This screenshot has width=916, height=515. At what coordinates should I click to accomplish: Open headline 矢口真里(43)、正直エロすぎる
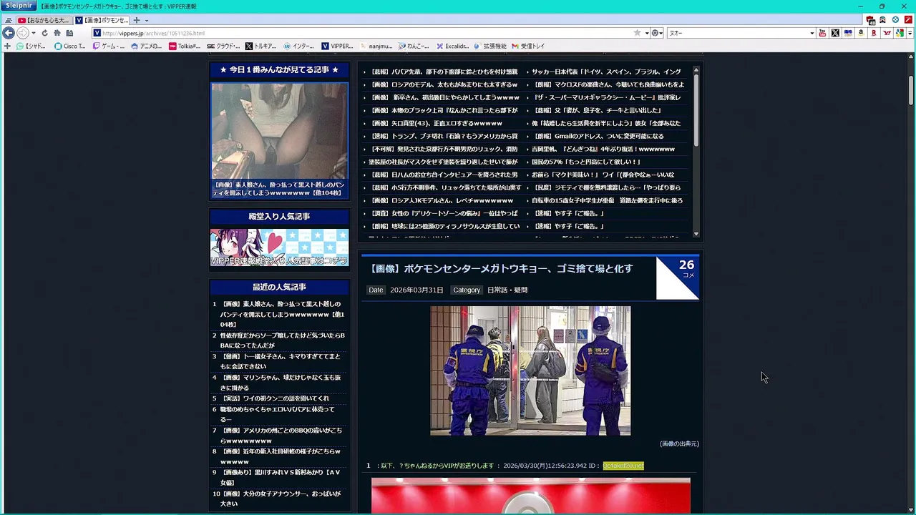pos(437,123)
